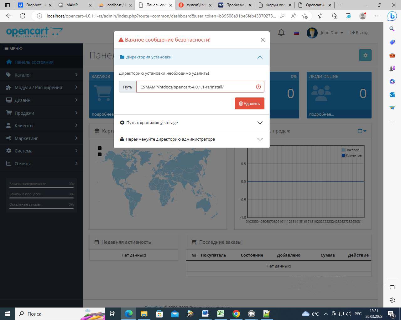Viewport: 401px width, 320px height.
Task: Click the OpenCart logo
Action: coord(34,32)
